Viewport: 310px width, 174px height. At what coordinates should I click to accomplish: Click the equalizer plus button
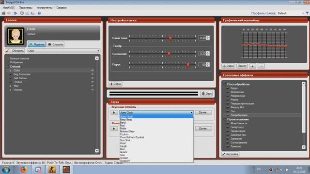252,66
